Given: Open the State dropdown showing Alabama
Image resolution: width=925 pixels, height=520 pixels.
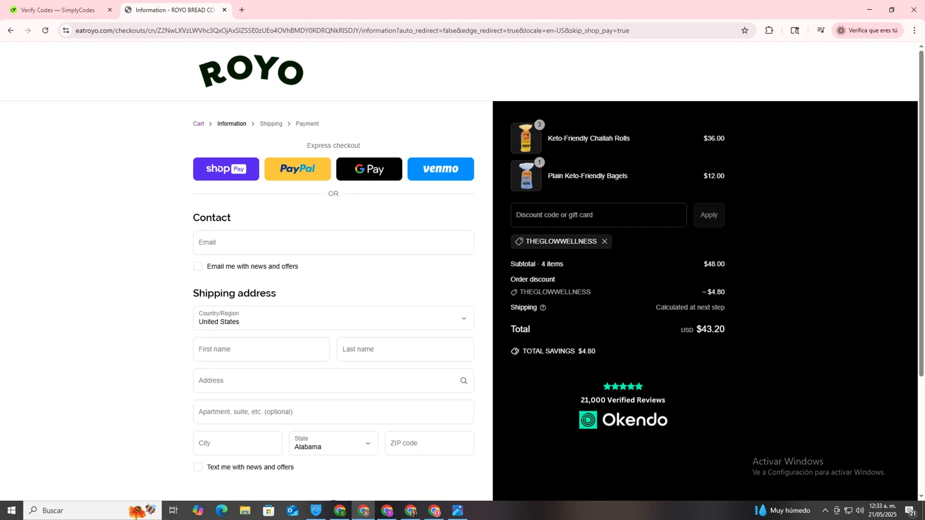Looking at the screenshot, I should pyautogui.click(x=333, y=443).
